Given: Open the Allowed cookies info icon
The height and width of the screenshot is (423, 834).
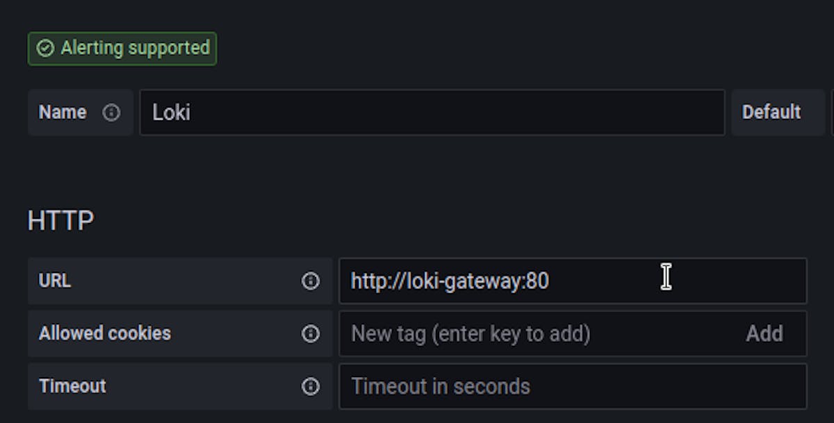Looking at the screenshot, I should (311, 333).
